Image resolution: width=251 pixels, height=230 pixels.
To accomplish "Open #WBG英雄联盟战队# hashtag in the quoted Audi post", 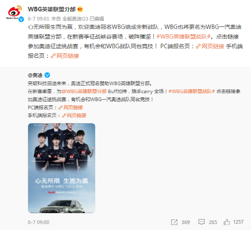I will click(192, 92).
